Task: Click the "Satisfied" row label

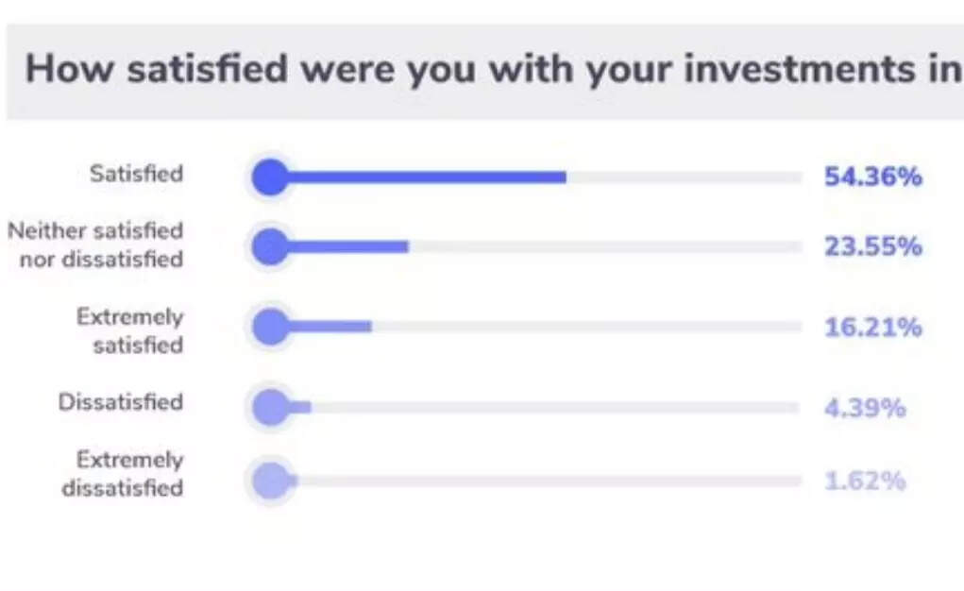Action: [136, 174]
